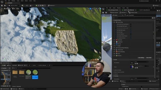Screen dimensions: 161x90
Task: Open Output Log in bottom status bar
Action: coord(14,89)
